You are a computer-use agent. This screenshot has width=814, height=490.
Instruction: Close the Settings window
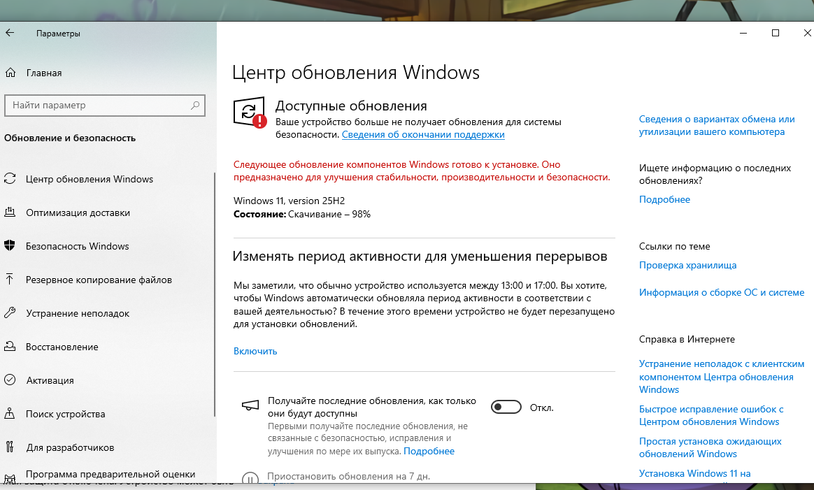[x=807, y=34]
